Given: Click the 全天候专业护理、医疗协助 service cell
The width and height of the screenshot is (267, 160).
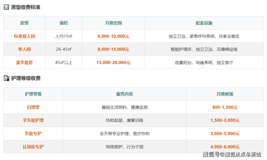Looking at the screenshot, I should 124,134.
